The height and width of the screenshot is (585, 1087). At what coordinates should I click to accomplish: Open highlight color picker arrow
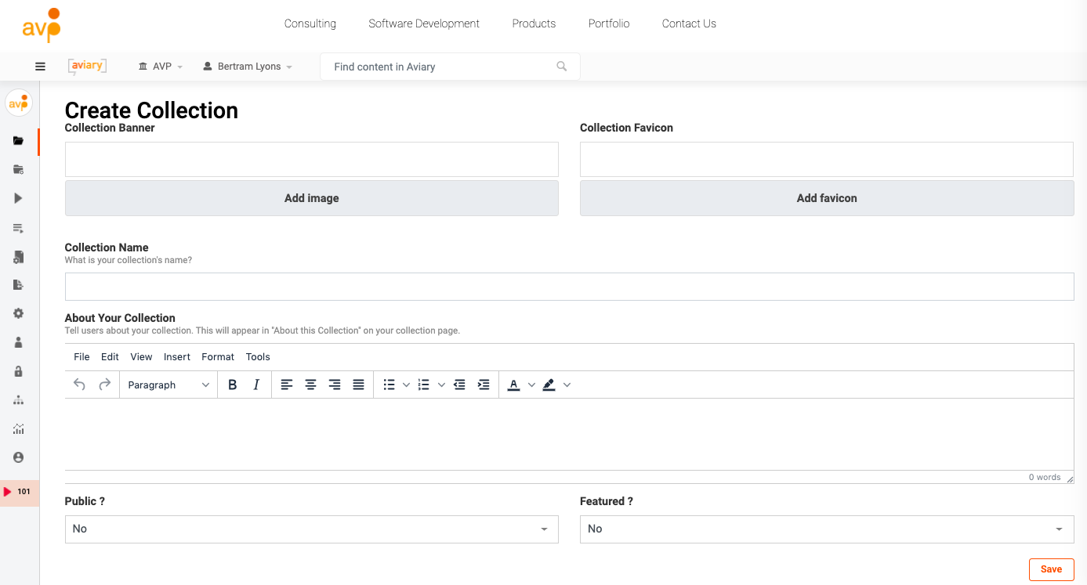[567, 385]
